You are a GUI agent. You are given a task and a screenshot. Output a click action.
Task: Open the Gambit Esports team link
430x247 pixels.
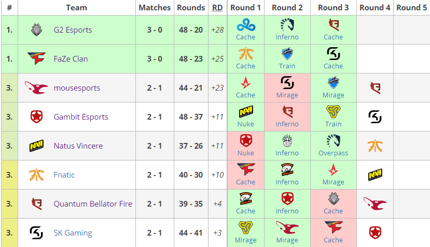point(81,117)
